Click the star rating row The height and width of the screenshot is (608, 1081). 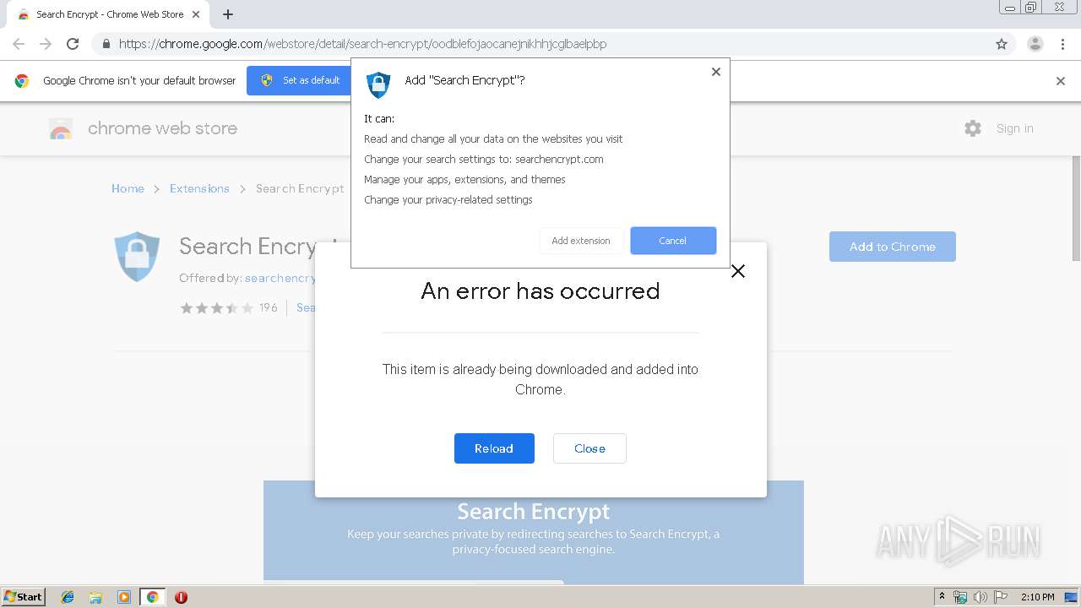coord(217,308)
